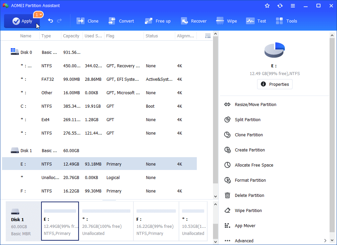This screenshot has width=337, height=245.
Task: Click the Split Partition icon
Action: click(227, 119)
